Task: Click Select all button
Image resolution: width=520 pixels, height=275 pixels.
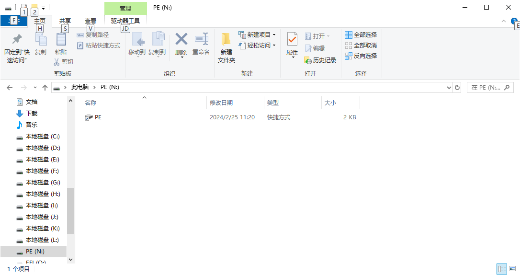Action: click(361, 35)
